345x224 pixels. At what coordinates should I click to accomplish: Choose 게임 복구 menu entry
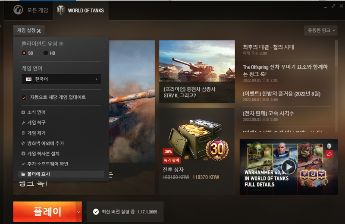[x=61, y=123]
